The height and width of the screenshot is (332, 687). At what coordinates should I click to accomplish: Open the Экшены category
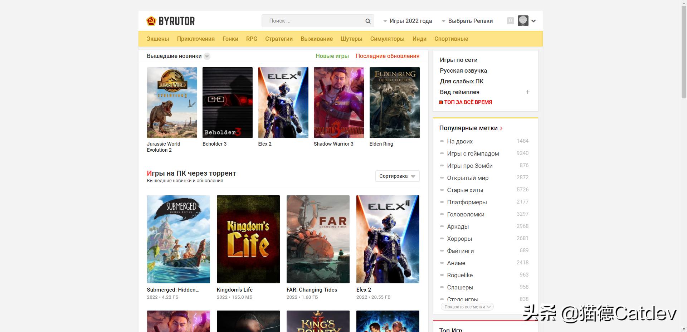pos(158,39)
